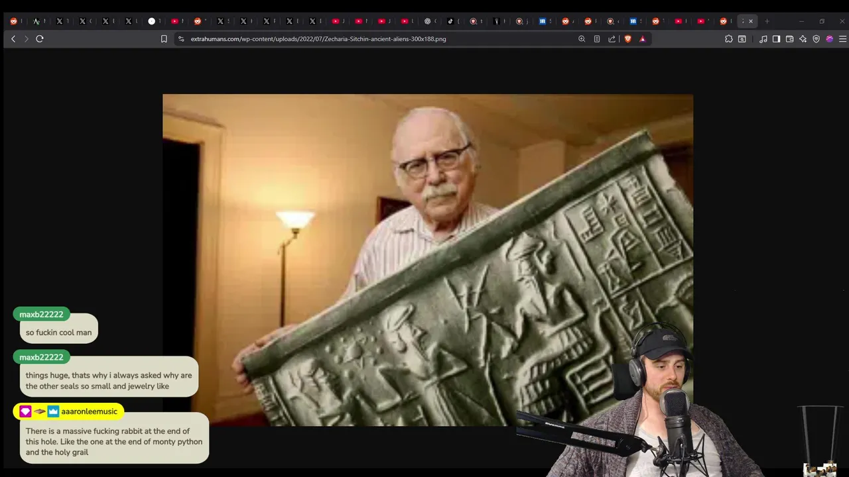Open Brave Rewards triangle icon
Image resolution: width=849 pixels, height=477 pixels.
click(x=642, y=39)
